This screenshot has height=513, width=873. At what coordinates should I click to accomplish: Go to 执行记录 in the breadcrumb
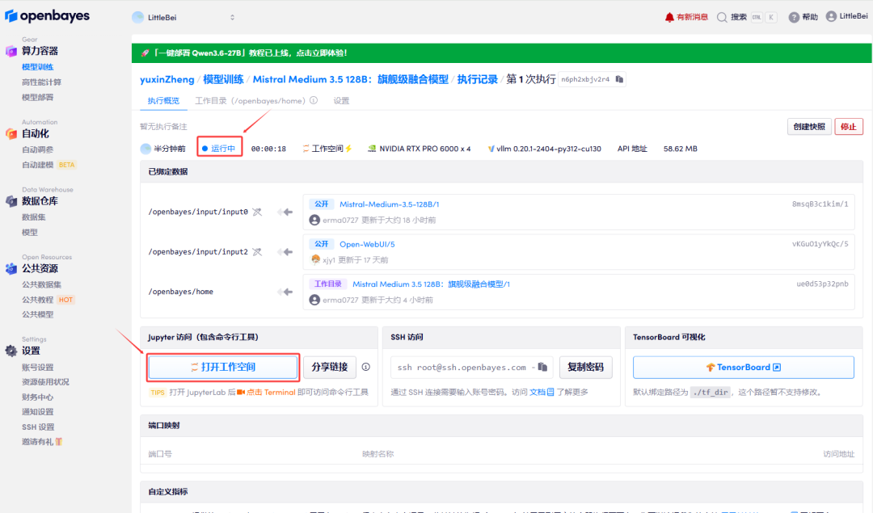477,79
